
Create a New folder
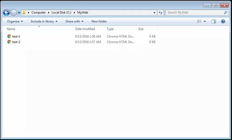[x=99, y=21]
